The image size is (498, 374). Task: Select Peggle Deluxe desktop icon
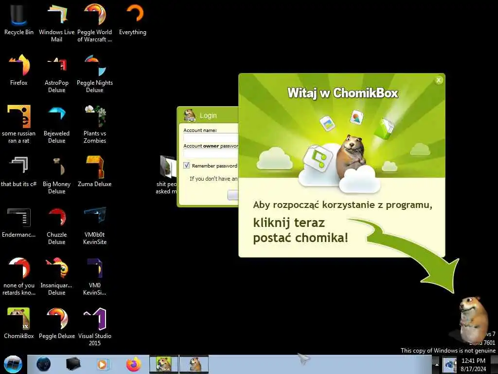pos(56,323)
